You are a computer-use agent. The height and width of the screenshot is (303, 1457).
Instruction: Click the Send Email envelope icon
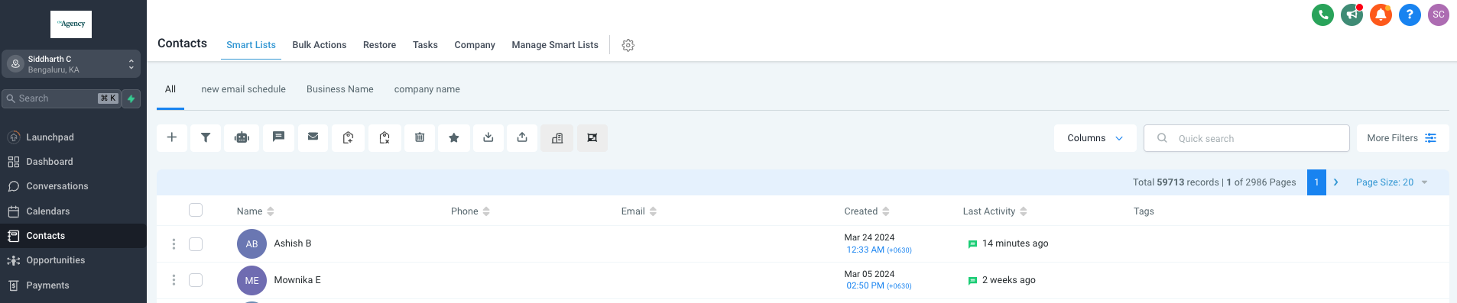click(x=313, y=138)
